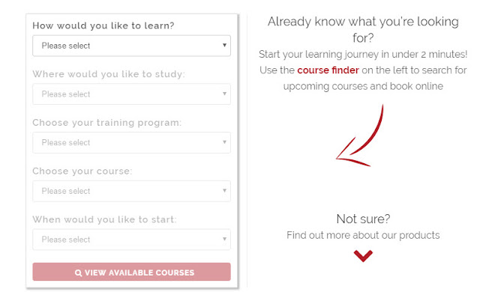Click the View Available Courses button

[x=132, y=272]
